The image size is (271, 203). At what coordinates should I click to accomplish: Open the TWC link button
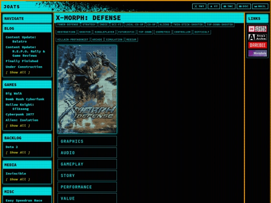click(228, 7)
